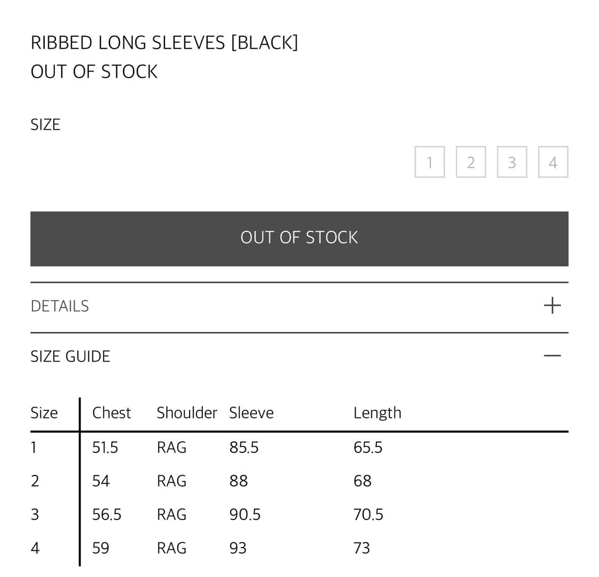Viewport: 599px width, 577px height.
Task: Expand Details with the plus icon
Action: [552, 305]
